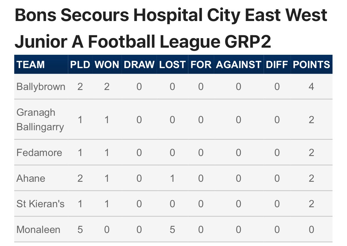The image size is (347, 246).
Task: Select the Fedamore team name
Action: [x=39, y=152]
